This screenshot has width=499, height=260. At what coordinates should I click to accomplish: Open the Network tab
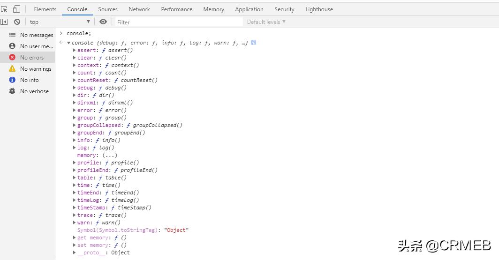click(139, 9)
